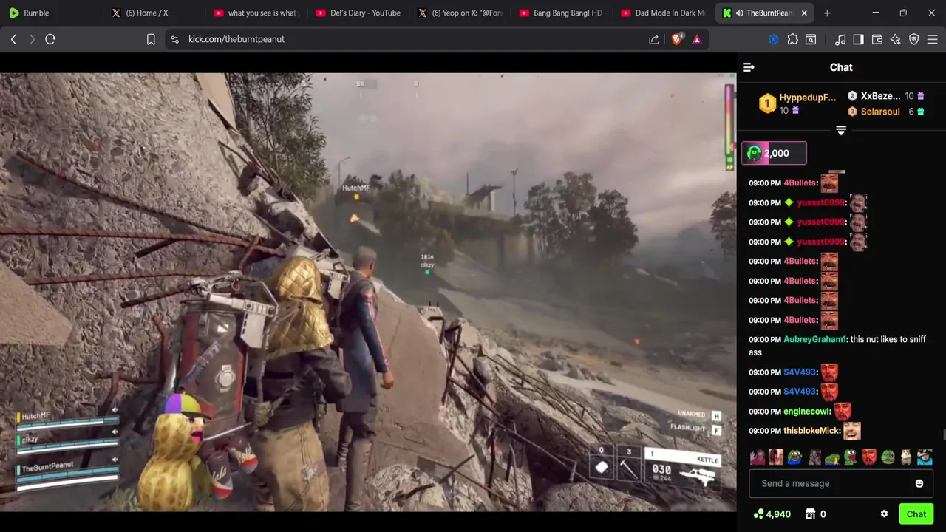Pick the waving man emote in quick emote bar
946x532 pixels.
click(x=758, y=457)
